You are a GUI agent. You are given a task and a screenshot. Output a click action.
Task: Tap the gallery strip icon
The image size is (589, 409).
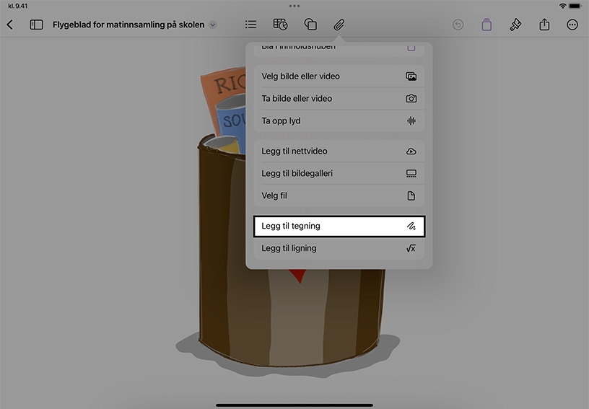click(x=411, y=173)
